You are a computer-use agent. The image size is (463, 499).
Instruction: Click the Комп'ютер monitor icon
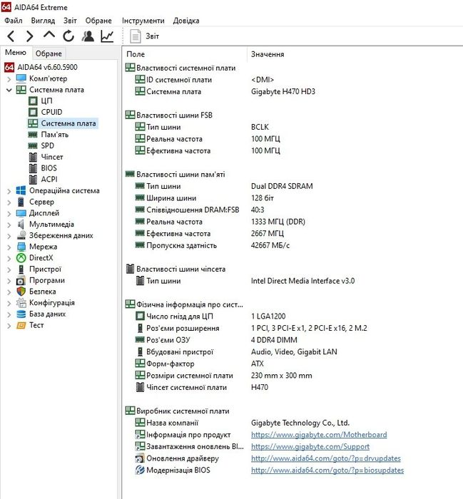21,78
